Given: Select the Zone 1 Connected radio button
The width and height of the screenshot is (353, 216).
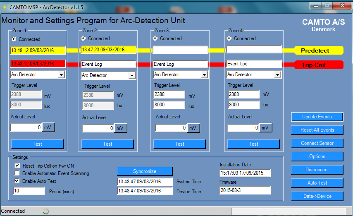Looking at the screenshot, I should (x=14, y=39).
